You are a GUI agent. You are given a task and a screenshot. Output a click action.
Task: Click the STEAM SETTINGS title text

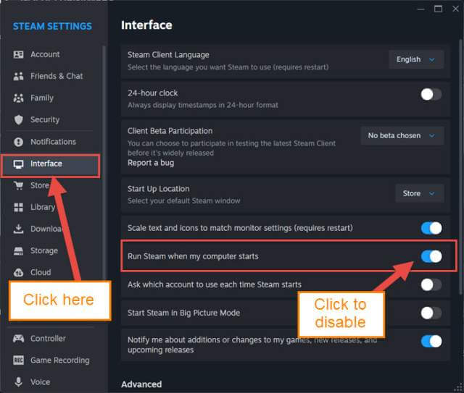(x=52, y=26)
